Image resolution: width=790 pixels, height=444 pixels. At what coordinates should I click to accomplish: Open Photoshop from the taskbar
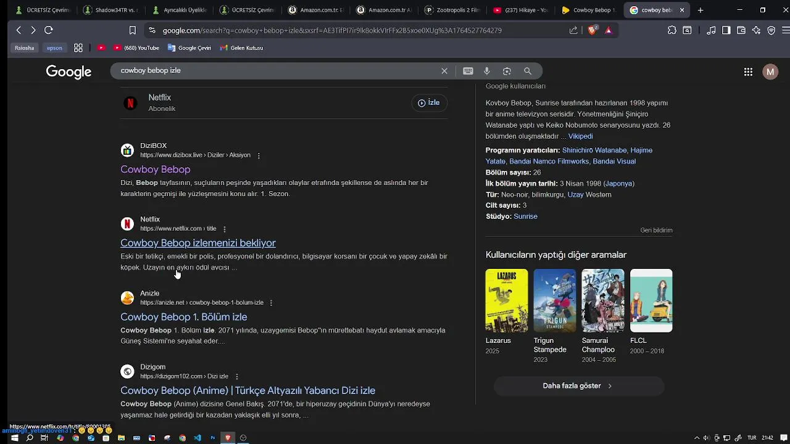coord(213,438)
